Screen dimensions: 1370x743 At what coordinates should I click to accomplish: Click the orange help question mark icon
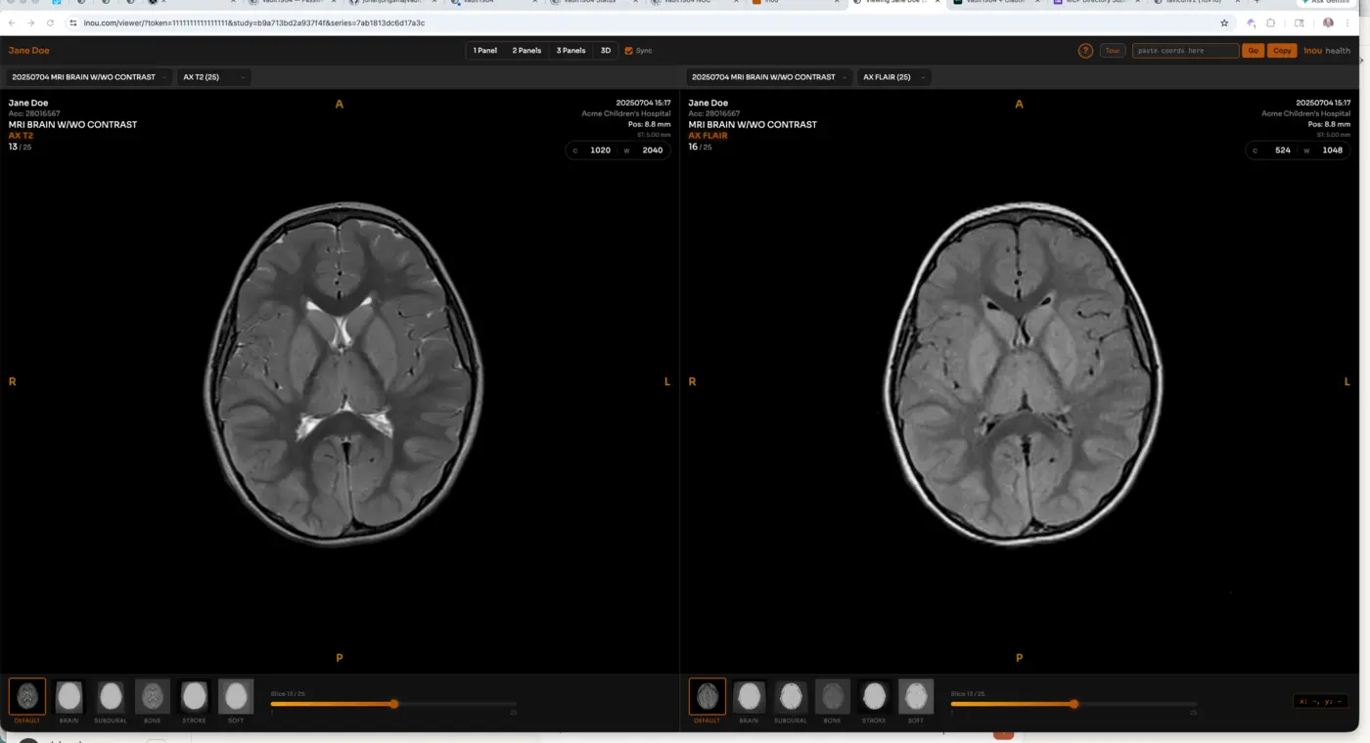[1085, 51]
